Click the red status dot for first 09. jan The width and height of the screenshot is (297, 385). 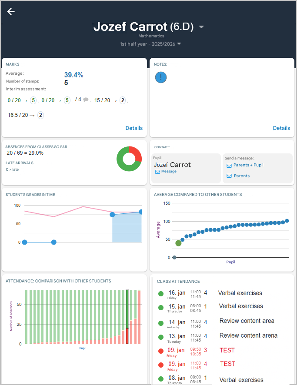[161, 351]
